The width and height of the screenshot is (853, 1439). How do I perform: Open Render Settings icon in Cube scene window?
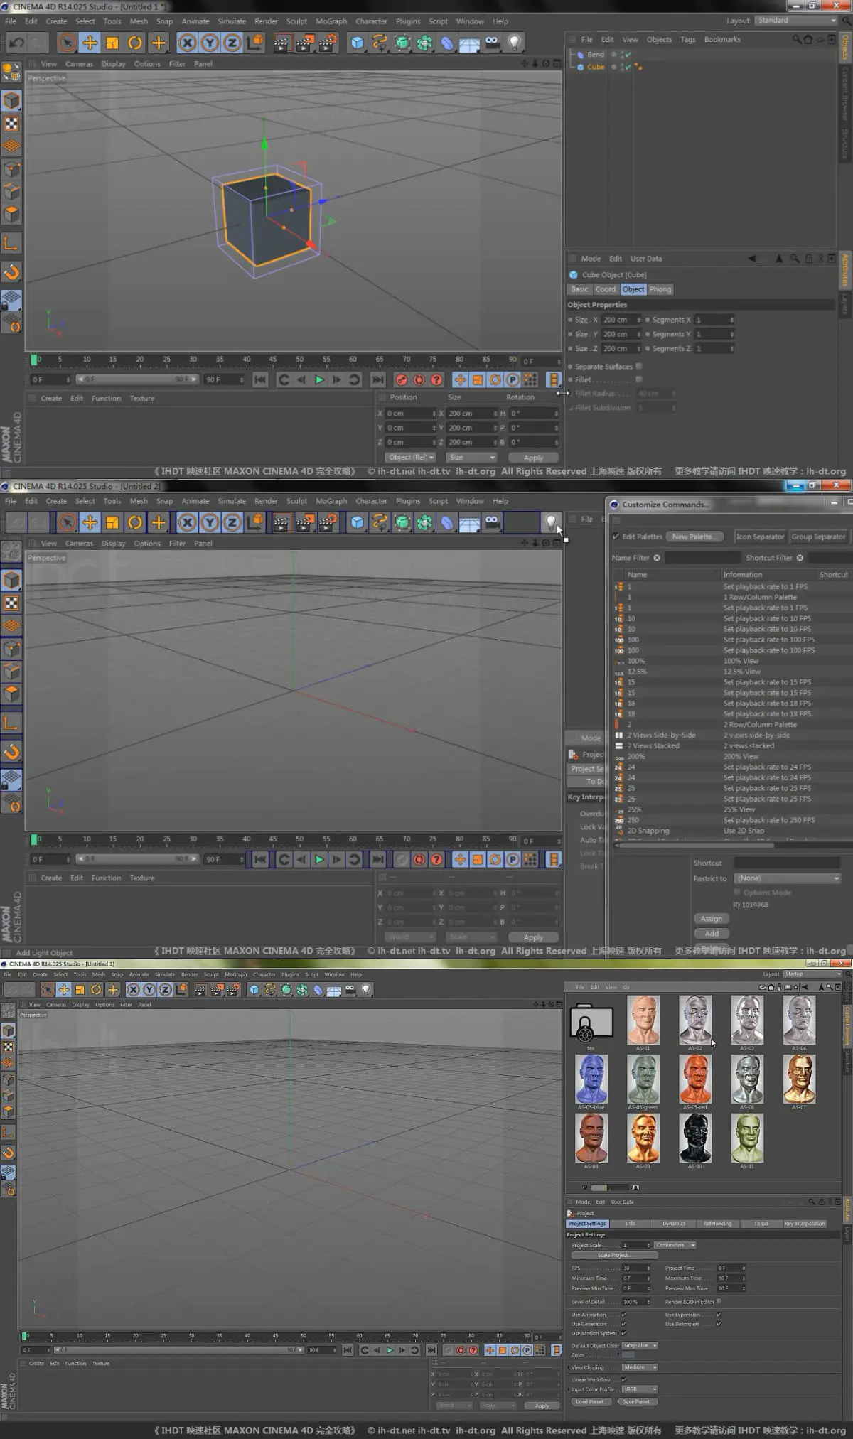[x=327, y=43]
